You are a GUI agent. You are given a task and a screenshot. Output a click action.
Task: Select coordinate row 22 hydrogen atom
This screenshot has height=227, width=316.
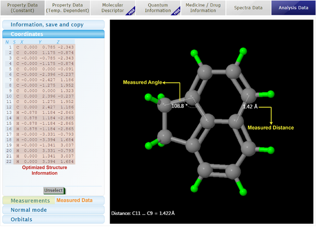[x=40, y=161]
